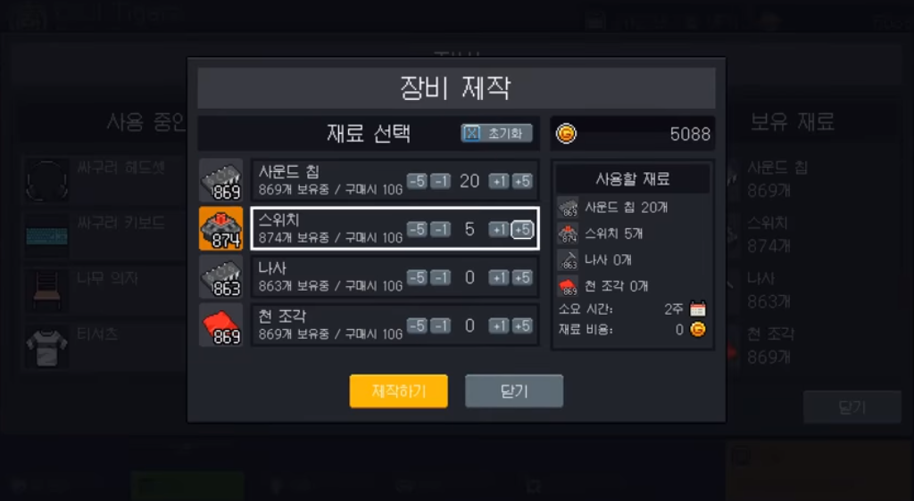Subtract -5 from 천 조각 quantity
914x501 pixels.
(417, 326)
